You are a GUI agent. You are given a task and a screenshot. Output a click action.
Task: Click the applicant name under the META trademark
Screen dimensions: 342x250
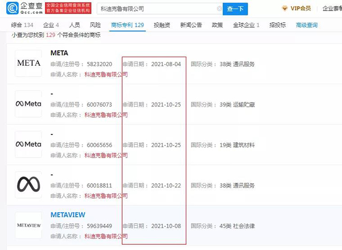coord(106,75)
